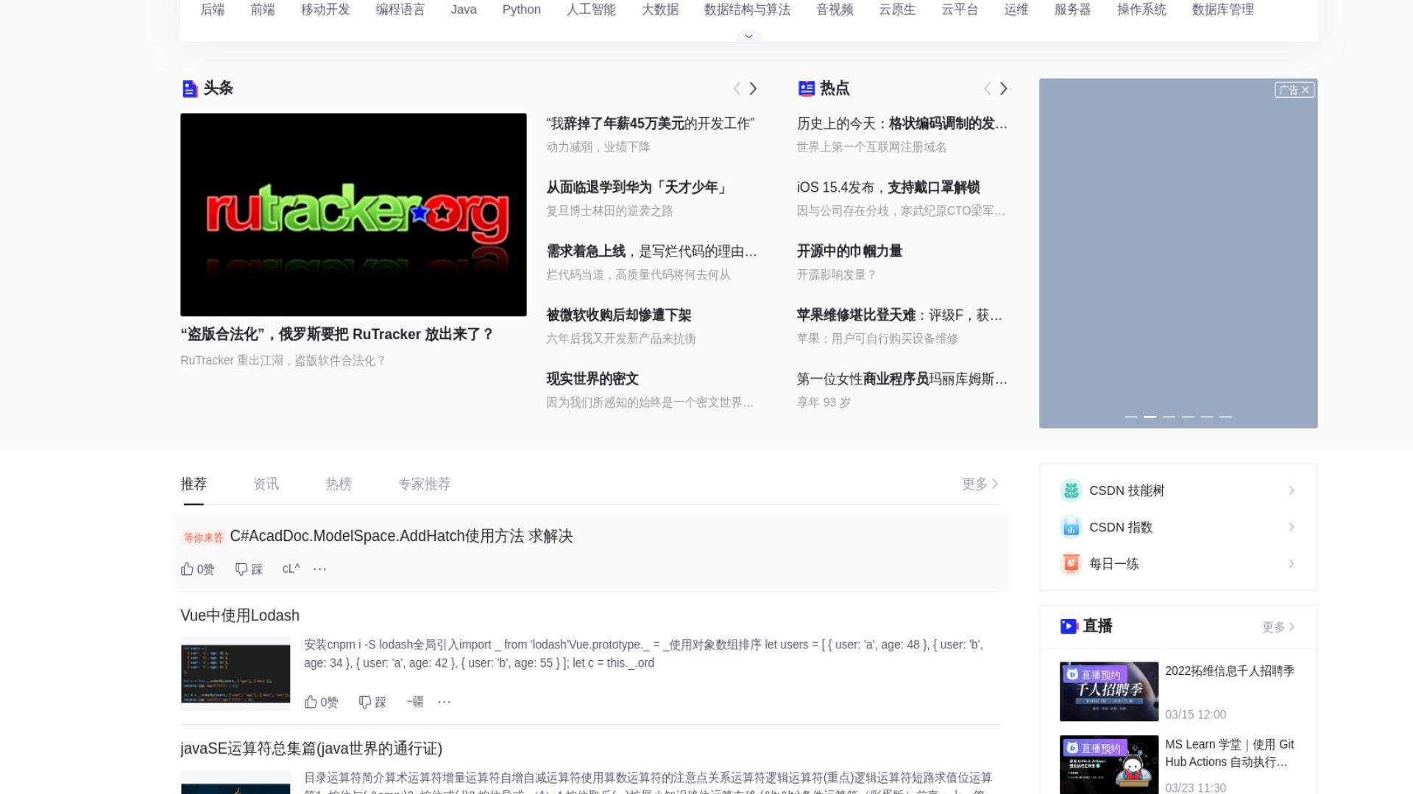The height and width of the screenshot is (794, 1413).
Task: Open the 云平台 category
Action: click(960, 10)
